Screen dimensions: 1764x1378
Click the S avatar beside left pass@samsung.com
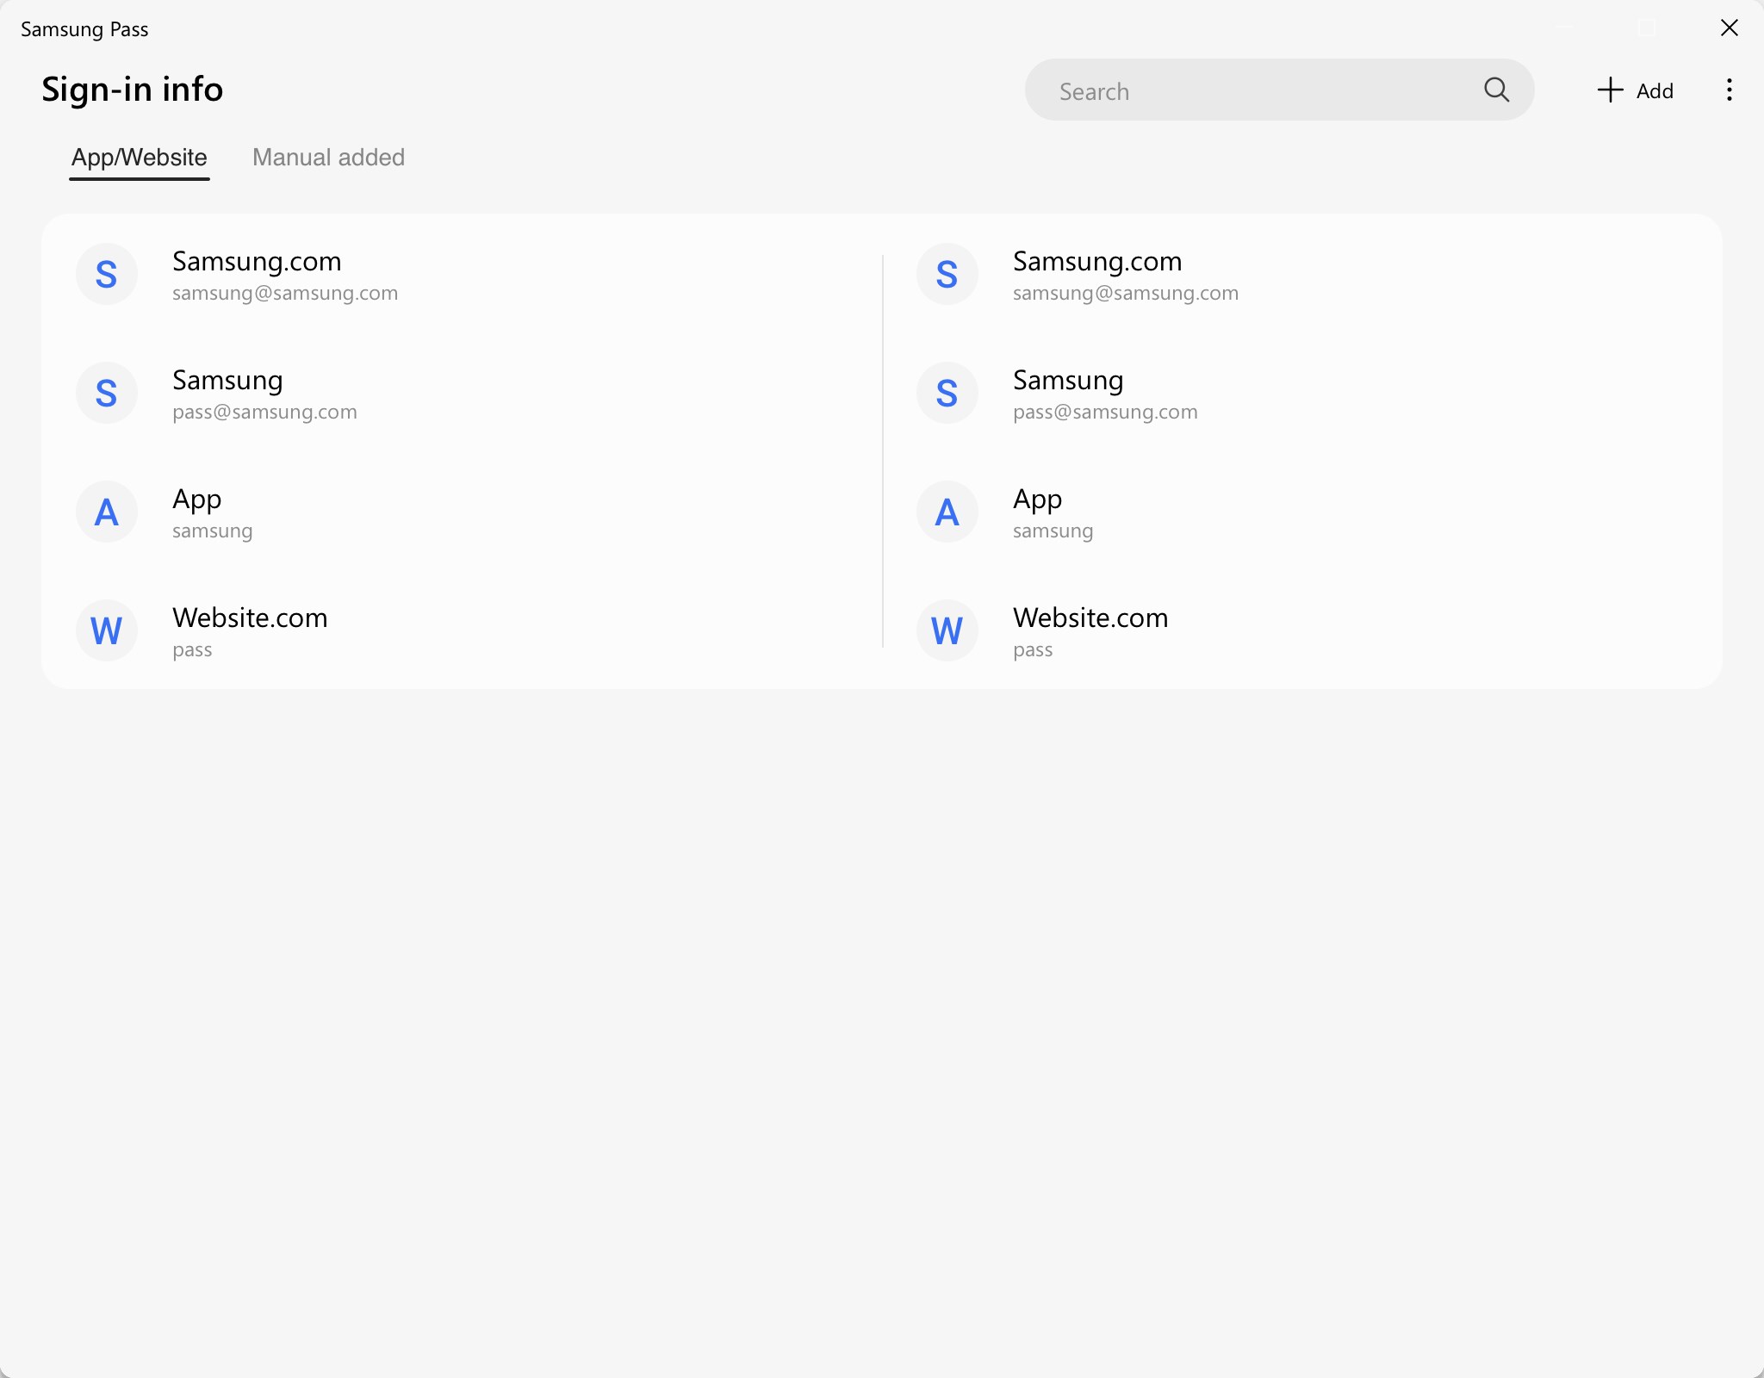pos(107,394)
